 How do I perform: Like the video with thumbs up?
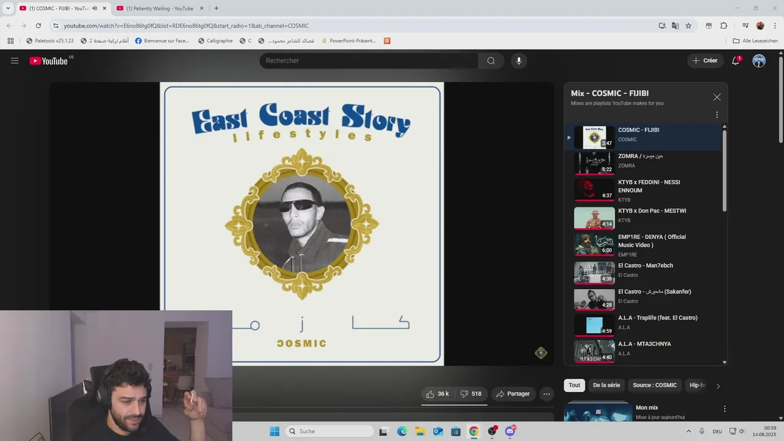click(x=438, y=394)
